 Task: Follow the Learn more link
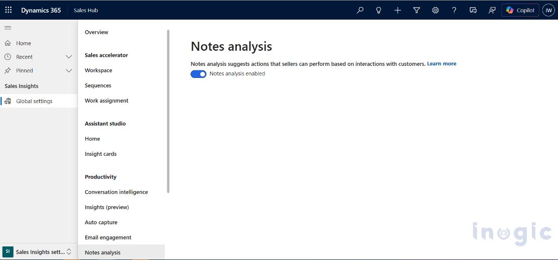(442, 64)
